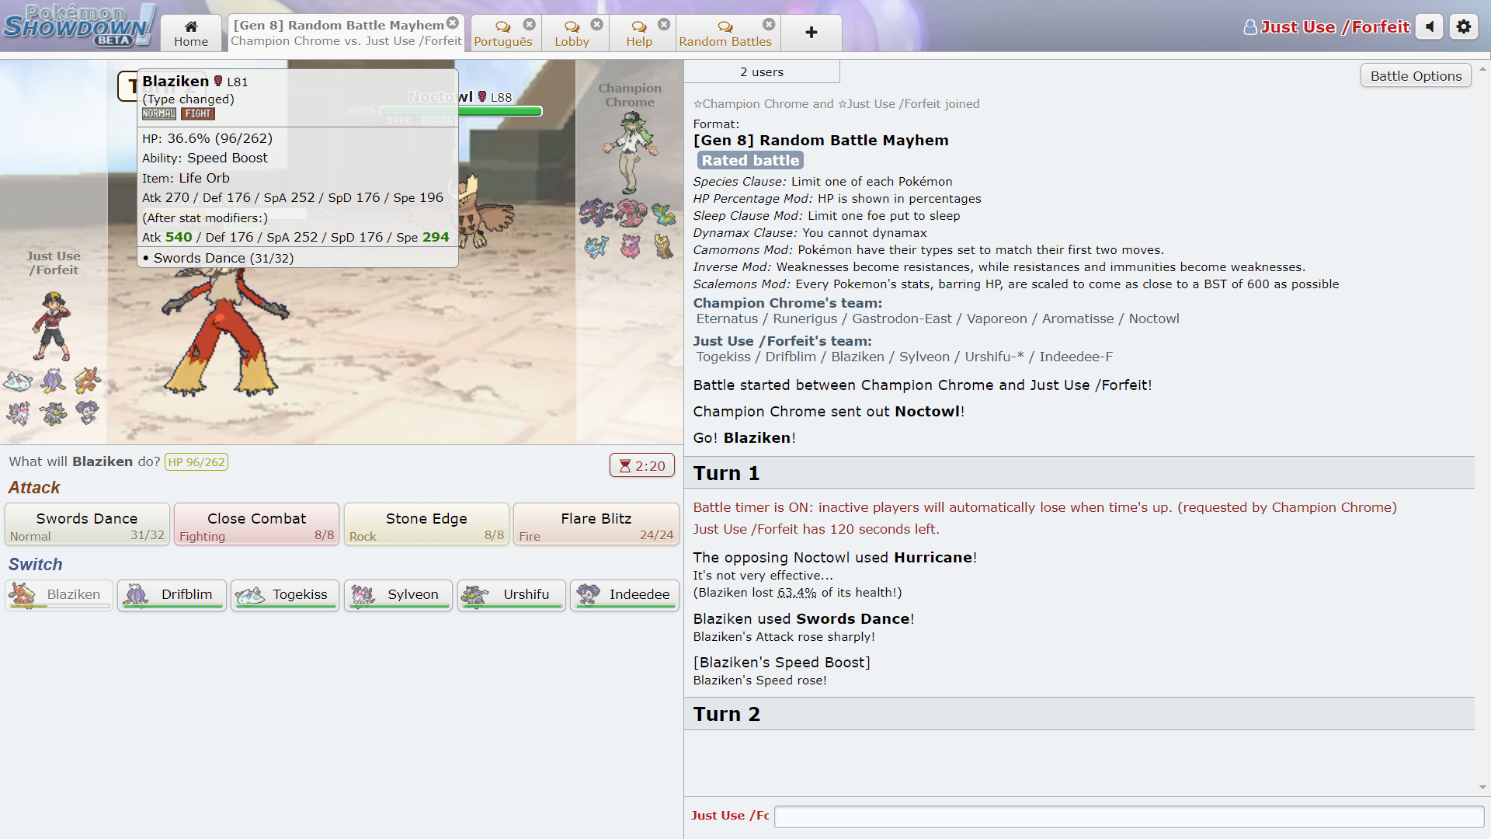The height and width of the screenshot is (839, 1491).
Task: Close the Português tab
Action: [530, 24]
